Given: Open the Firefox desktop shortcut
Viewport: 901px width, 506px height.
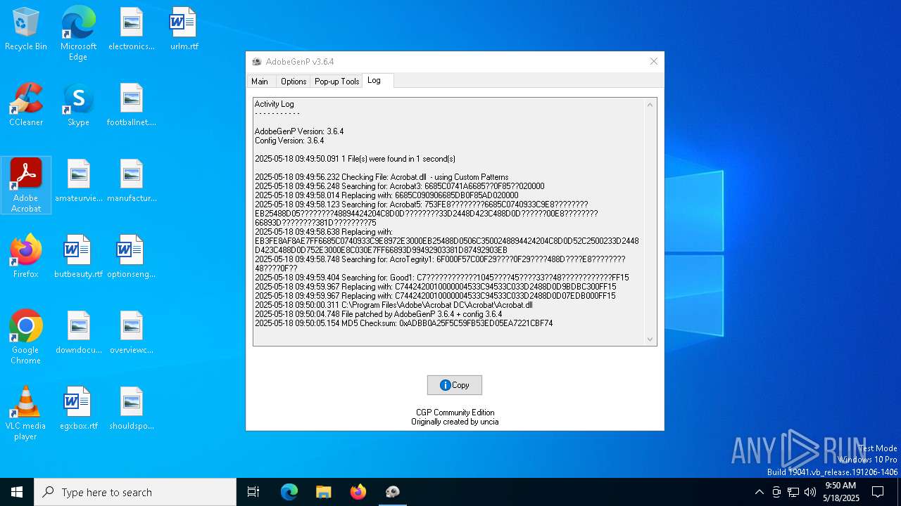Looking at the screenshot, I should [26, 257].
